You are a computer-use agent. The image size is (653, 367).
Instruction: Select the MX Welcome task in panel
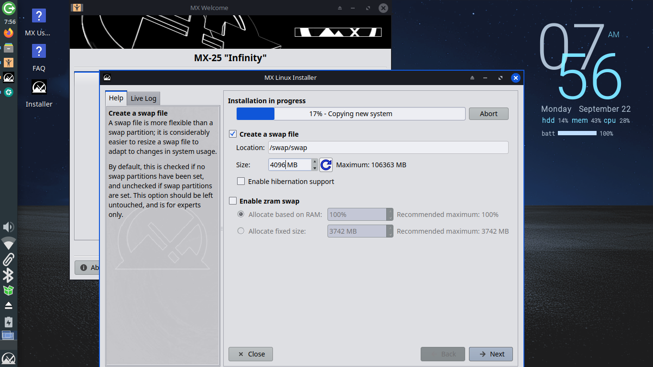coord(8,63)
